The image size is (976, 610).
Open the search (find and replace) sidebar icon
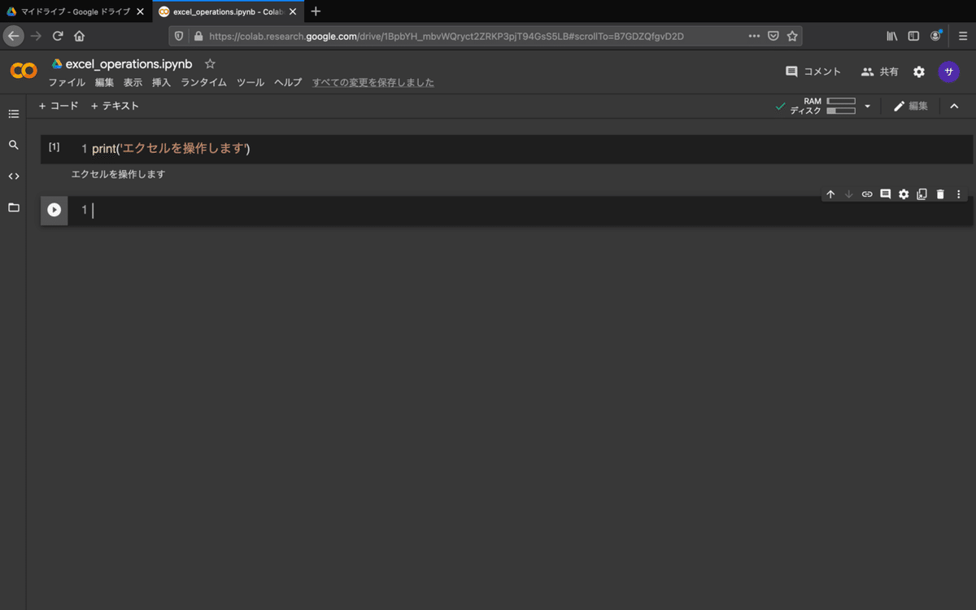[13, 145]
